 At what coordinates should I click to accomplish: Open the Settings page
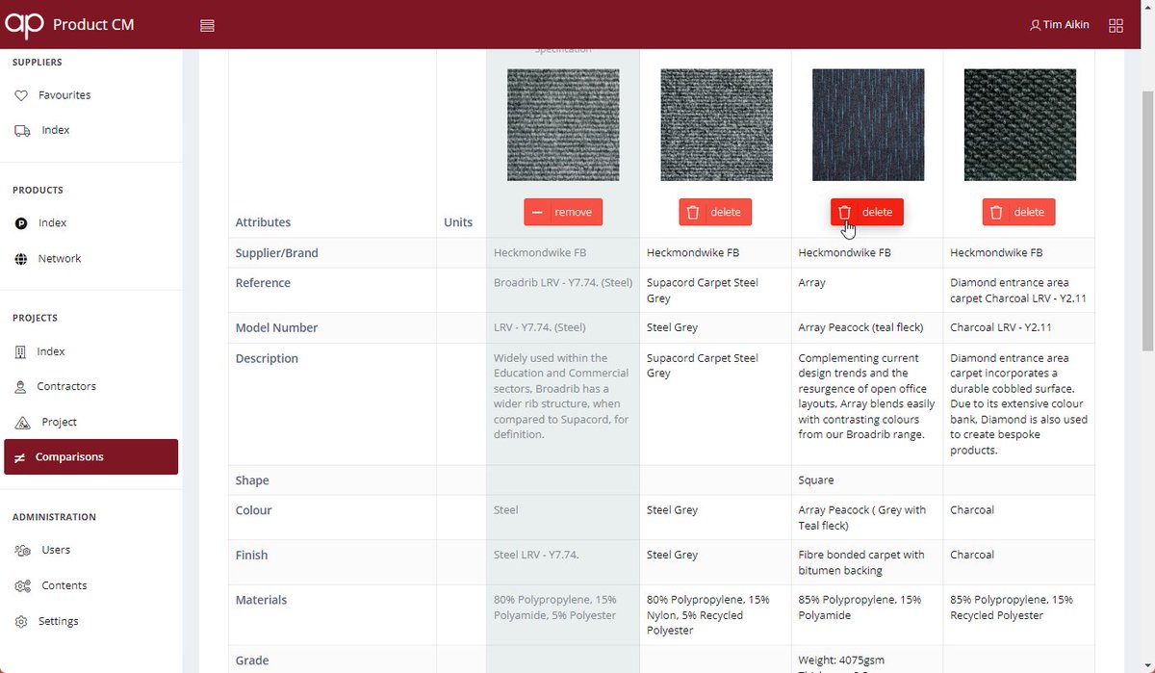[58, 622]
